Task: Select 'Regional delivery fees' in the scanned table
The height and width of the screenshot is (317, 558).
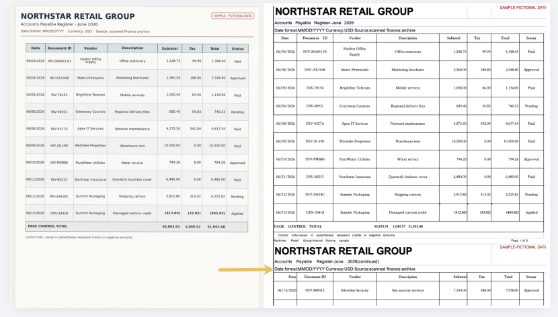Action: click(x=132, y=111)
